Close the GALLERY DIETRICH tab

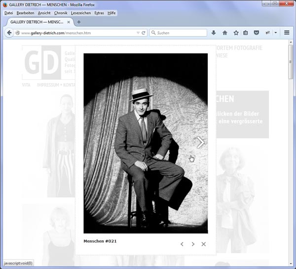(x=69, y=22)
